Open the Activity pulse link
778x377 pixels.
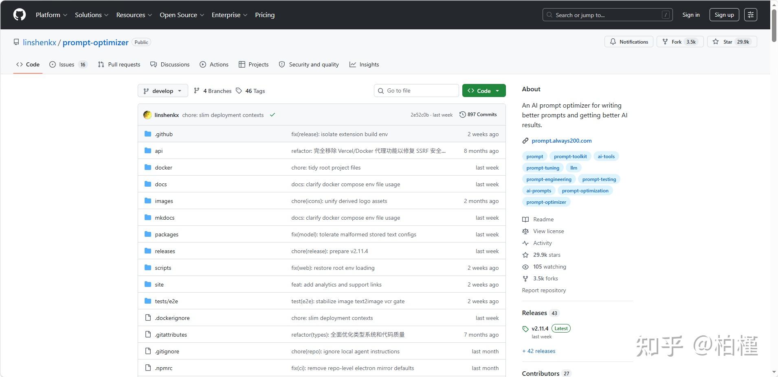click(x=537, y=243)
